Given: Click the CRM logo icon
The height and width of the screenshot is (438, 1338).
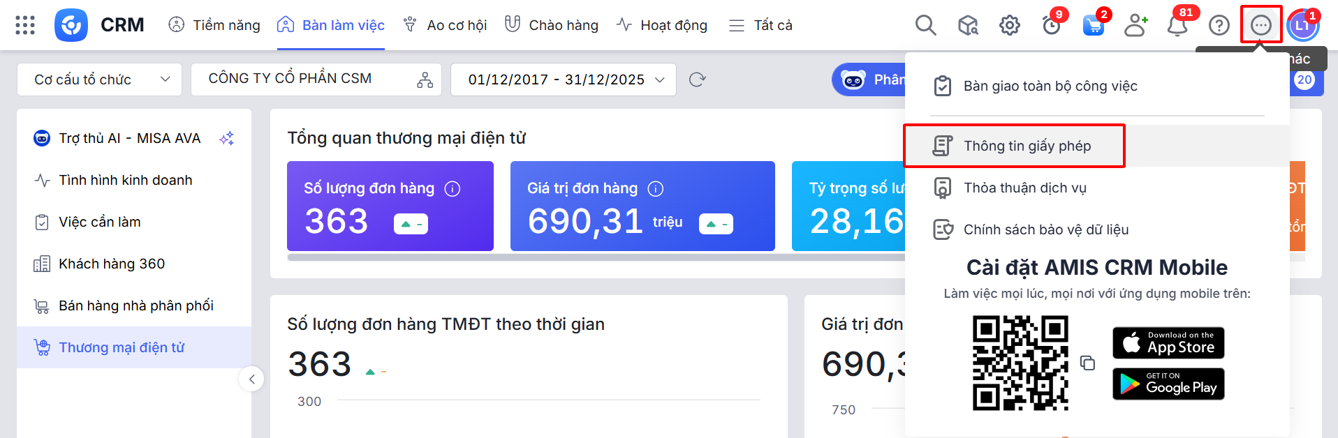Looking at the screenshot, I should coord(71,25).
